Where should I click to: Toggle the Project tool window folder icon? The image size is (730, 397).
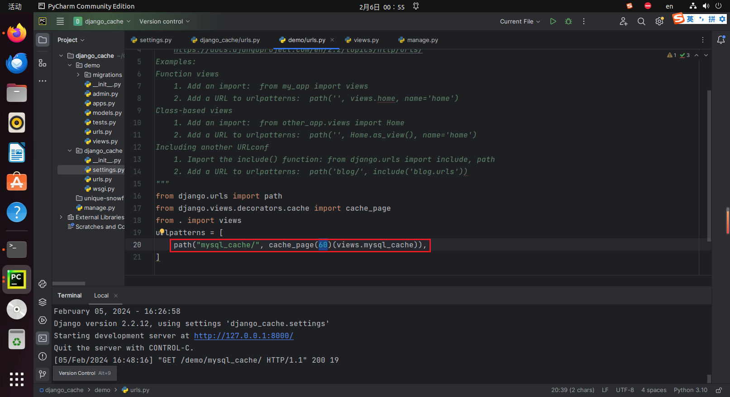pyautogui.click(x=43, y=40)
